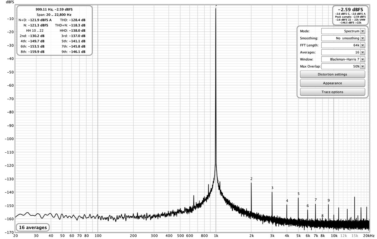
Task: Open the Smoothing dropdown set to No smoothing
Action: click(343, 38)
